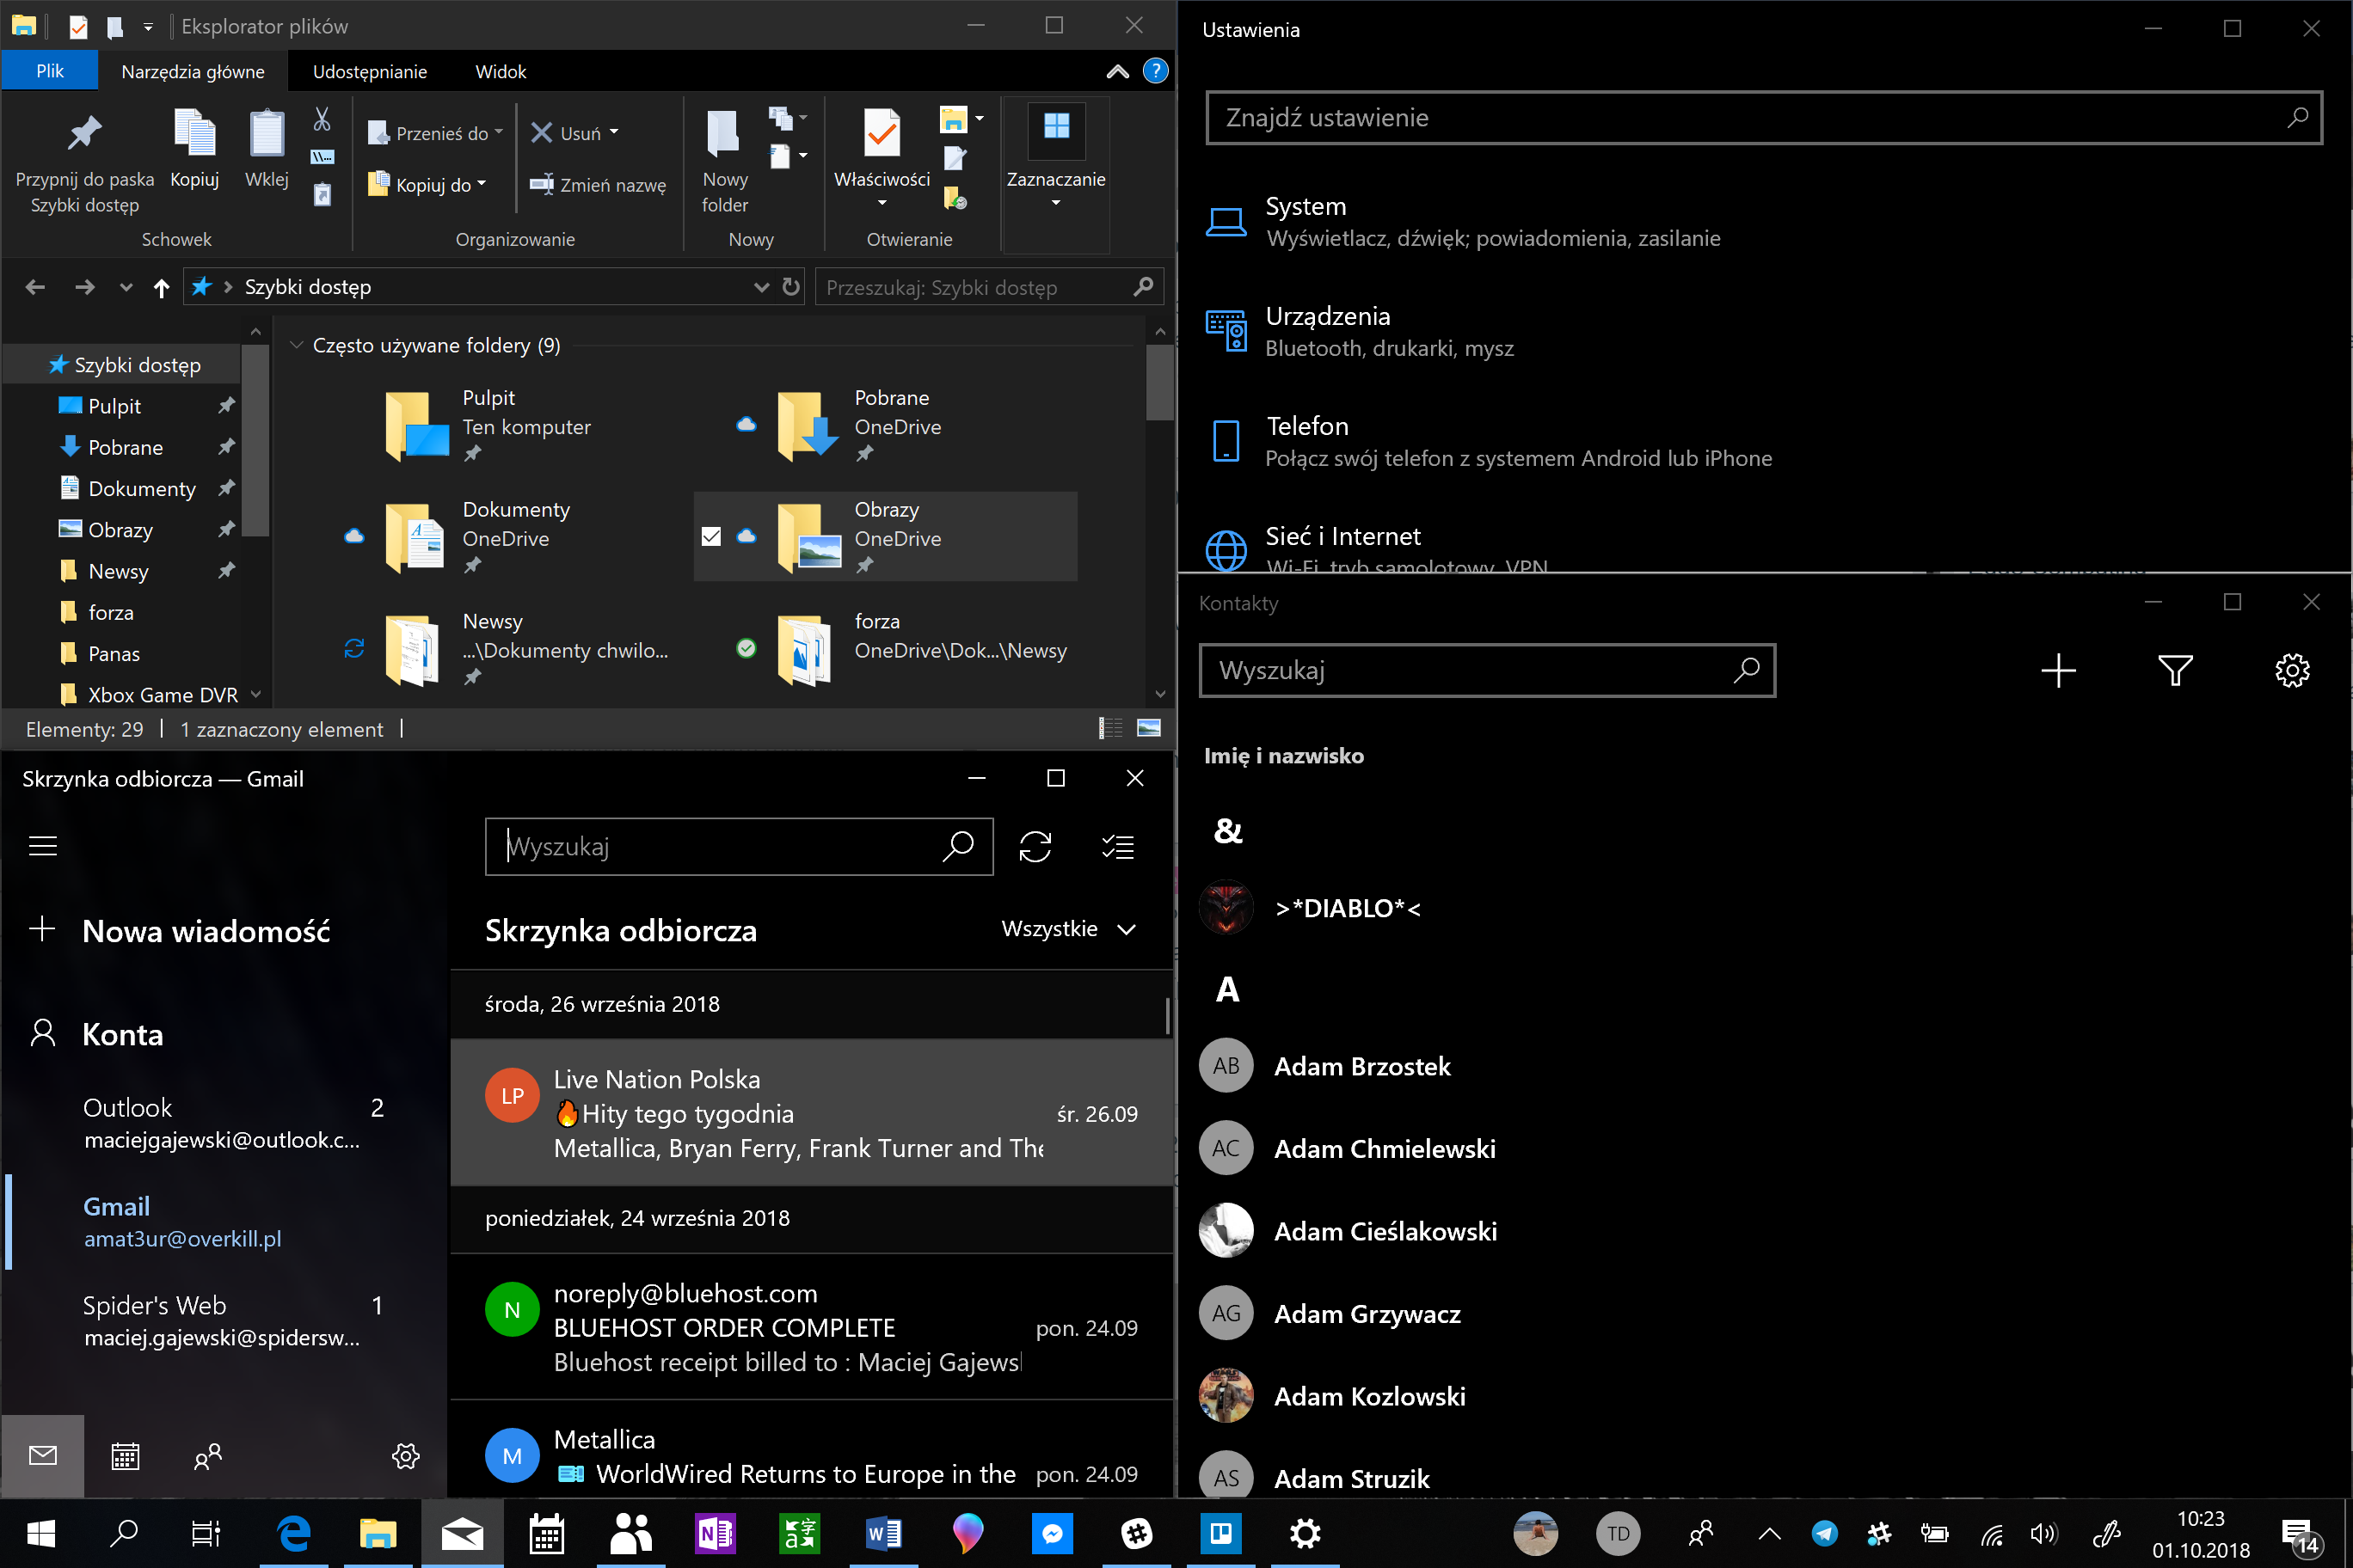
Task: Collapse the ribbon with chevron arrow
Action: click(1117, 71)
